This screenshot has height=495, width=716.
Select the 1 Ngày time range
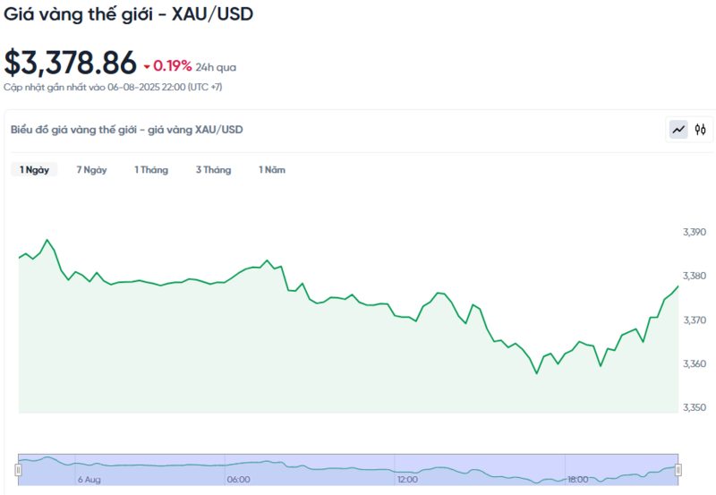coord(34,170)
